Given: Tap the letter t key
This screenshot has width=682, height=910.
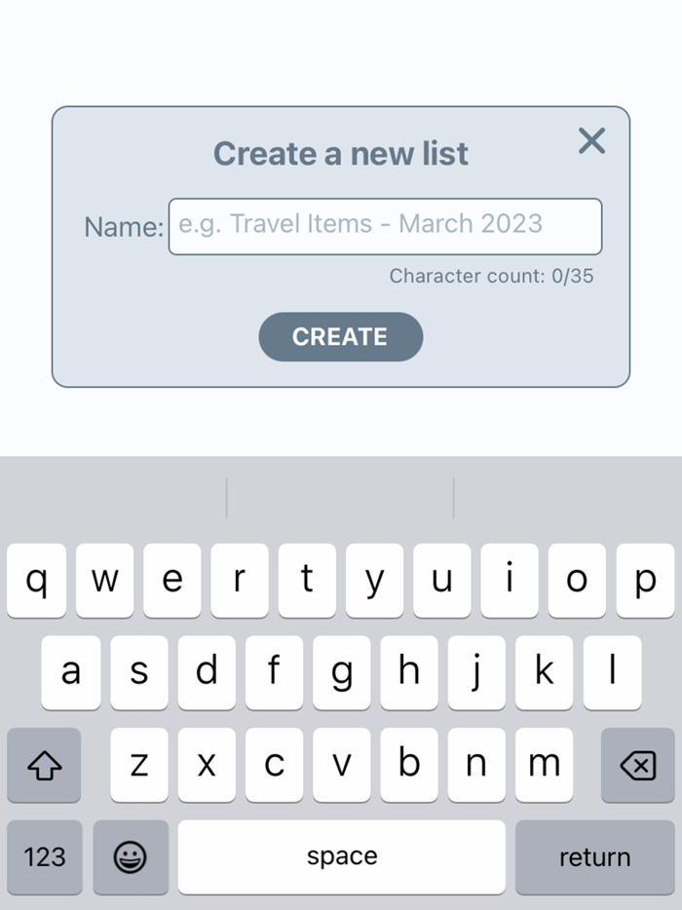Looking at the screenshot, I should tap(307, 580).
